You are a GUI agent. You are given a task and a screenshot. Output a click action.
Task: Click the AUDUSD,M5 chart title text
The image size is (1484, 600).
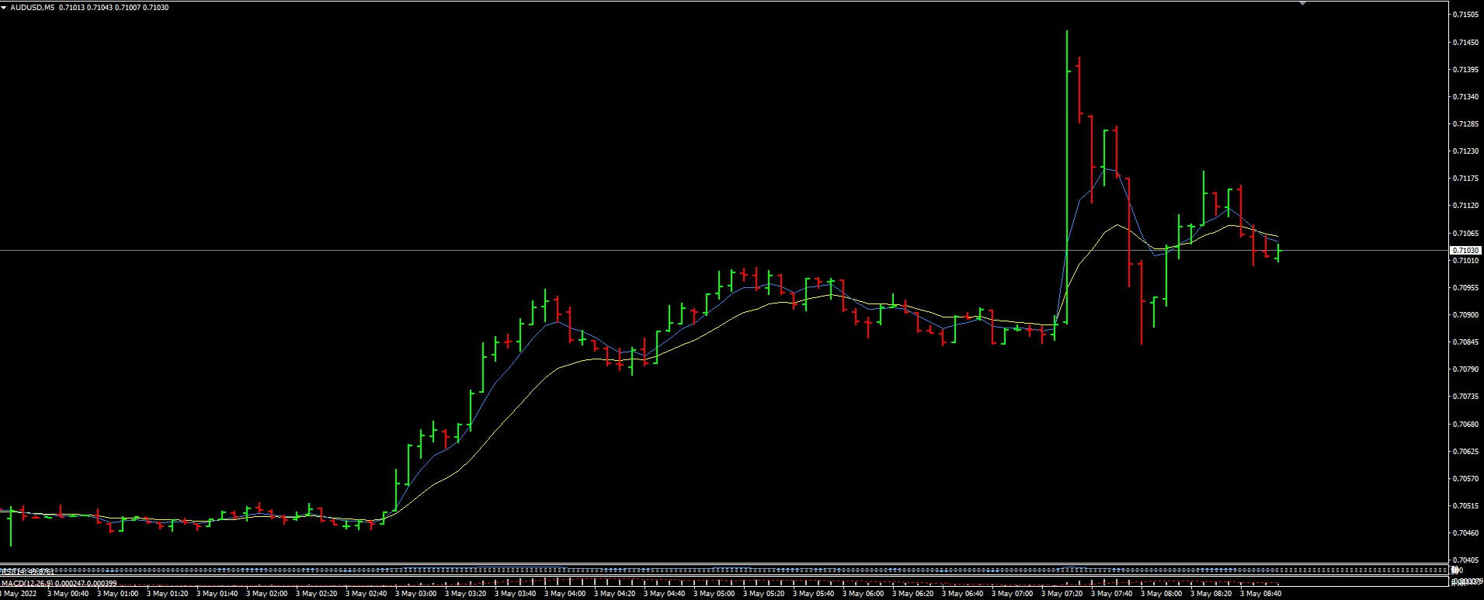coord(33,7)
